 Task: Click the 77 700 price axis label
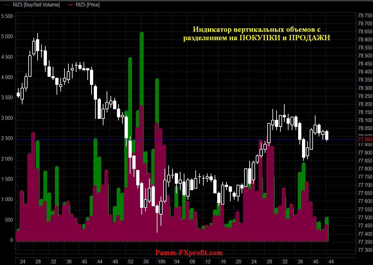point(365,185)
